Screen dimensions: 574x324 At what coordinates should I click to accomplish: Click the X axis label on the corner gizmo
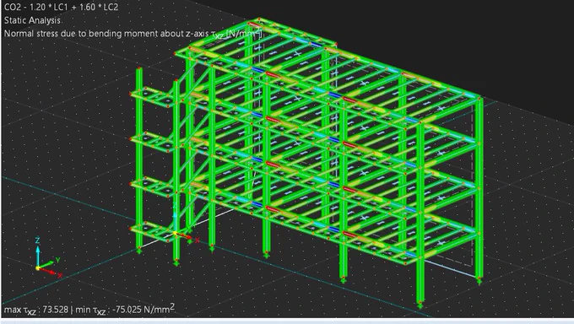(60, 276)
